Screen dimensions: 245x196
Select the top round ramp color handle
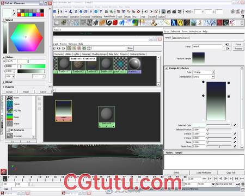tap(203, 82)
